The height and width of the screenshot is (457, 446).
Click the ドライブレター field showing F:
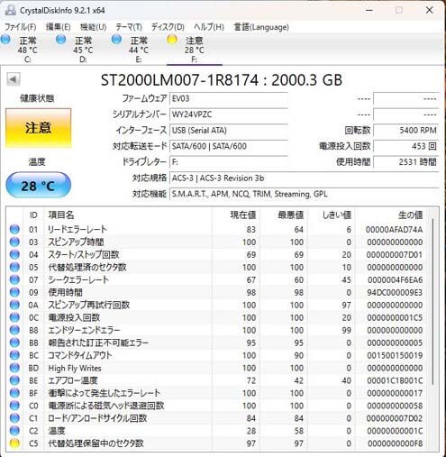click(x=229, y=162)
